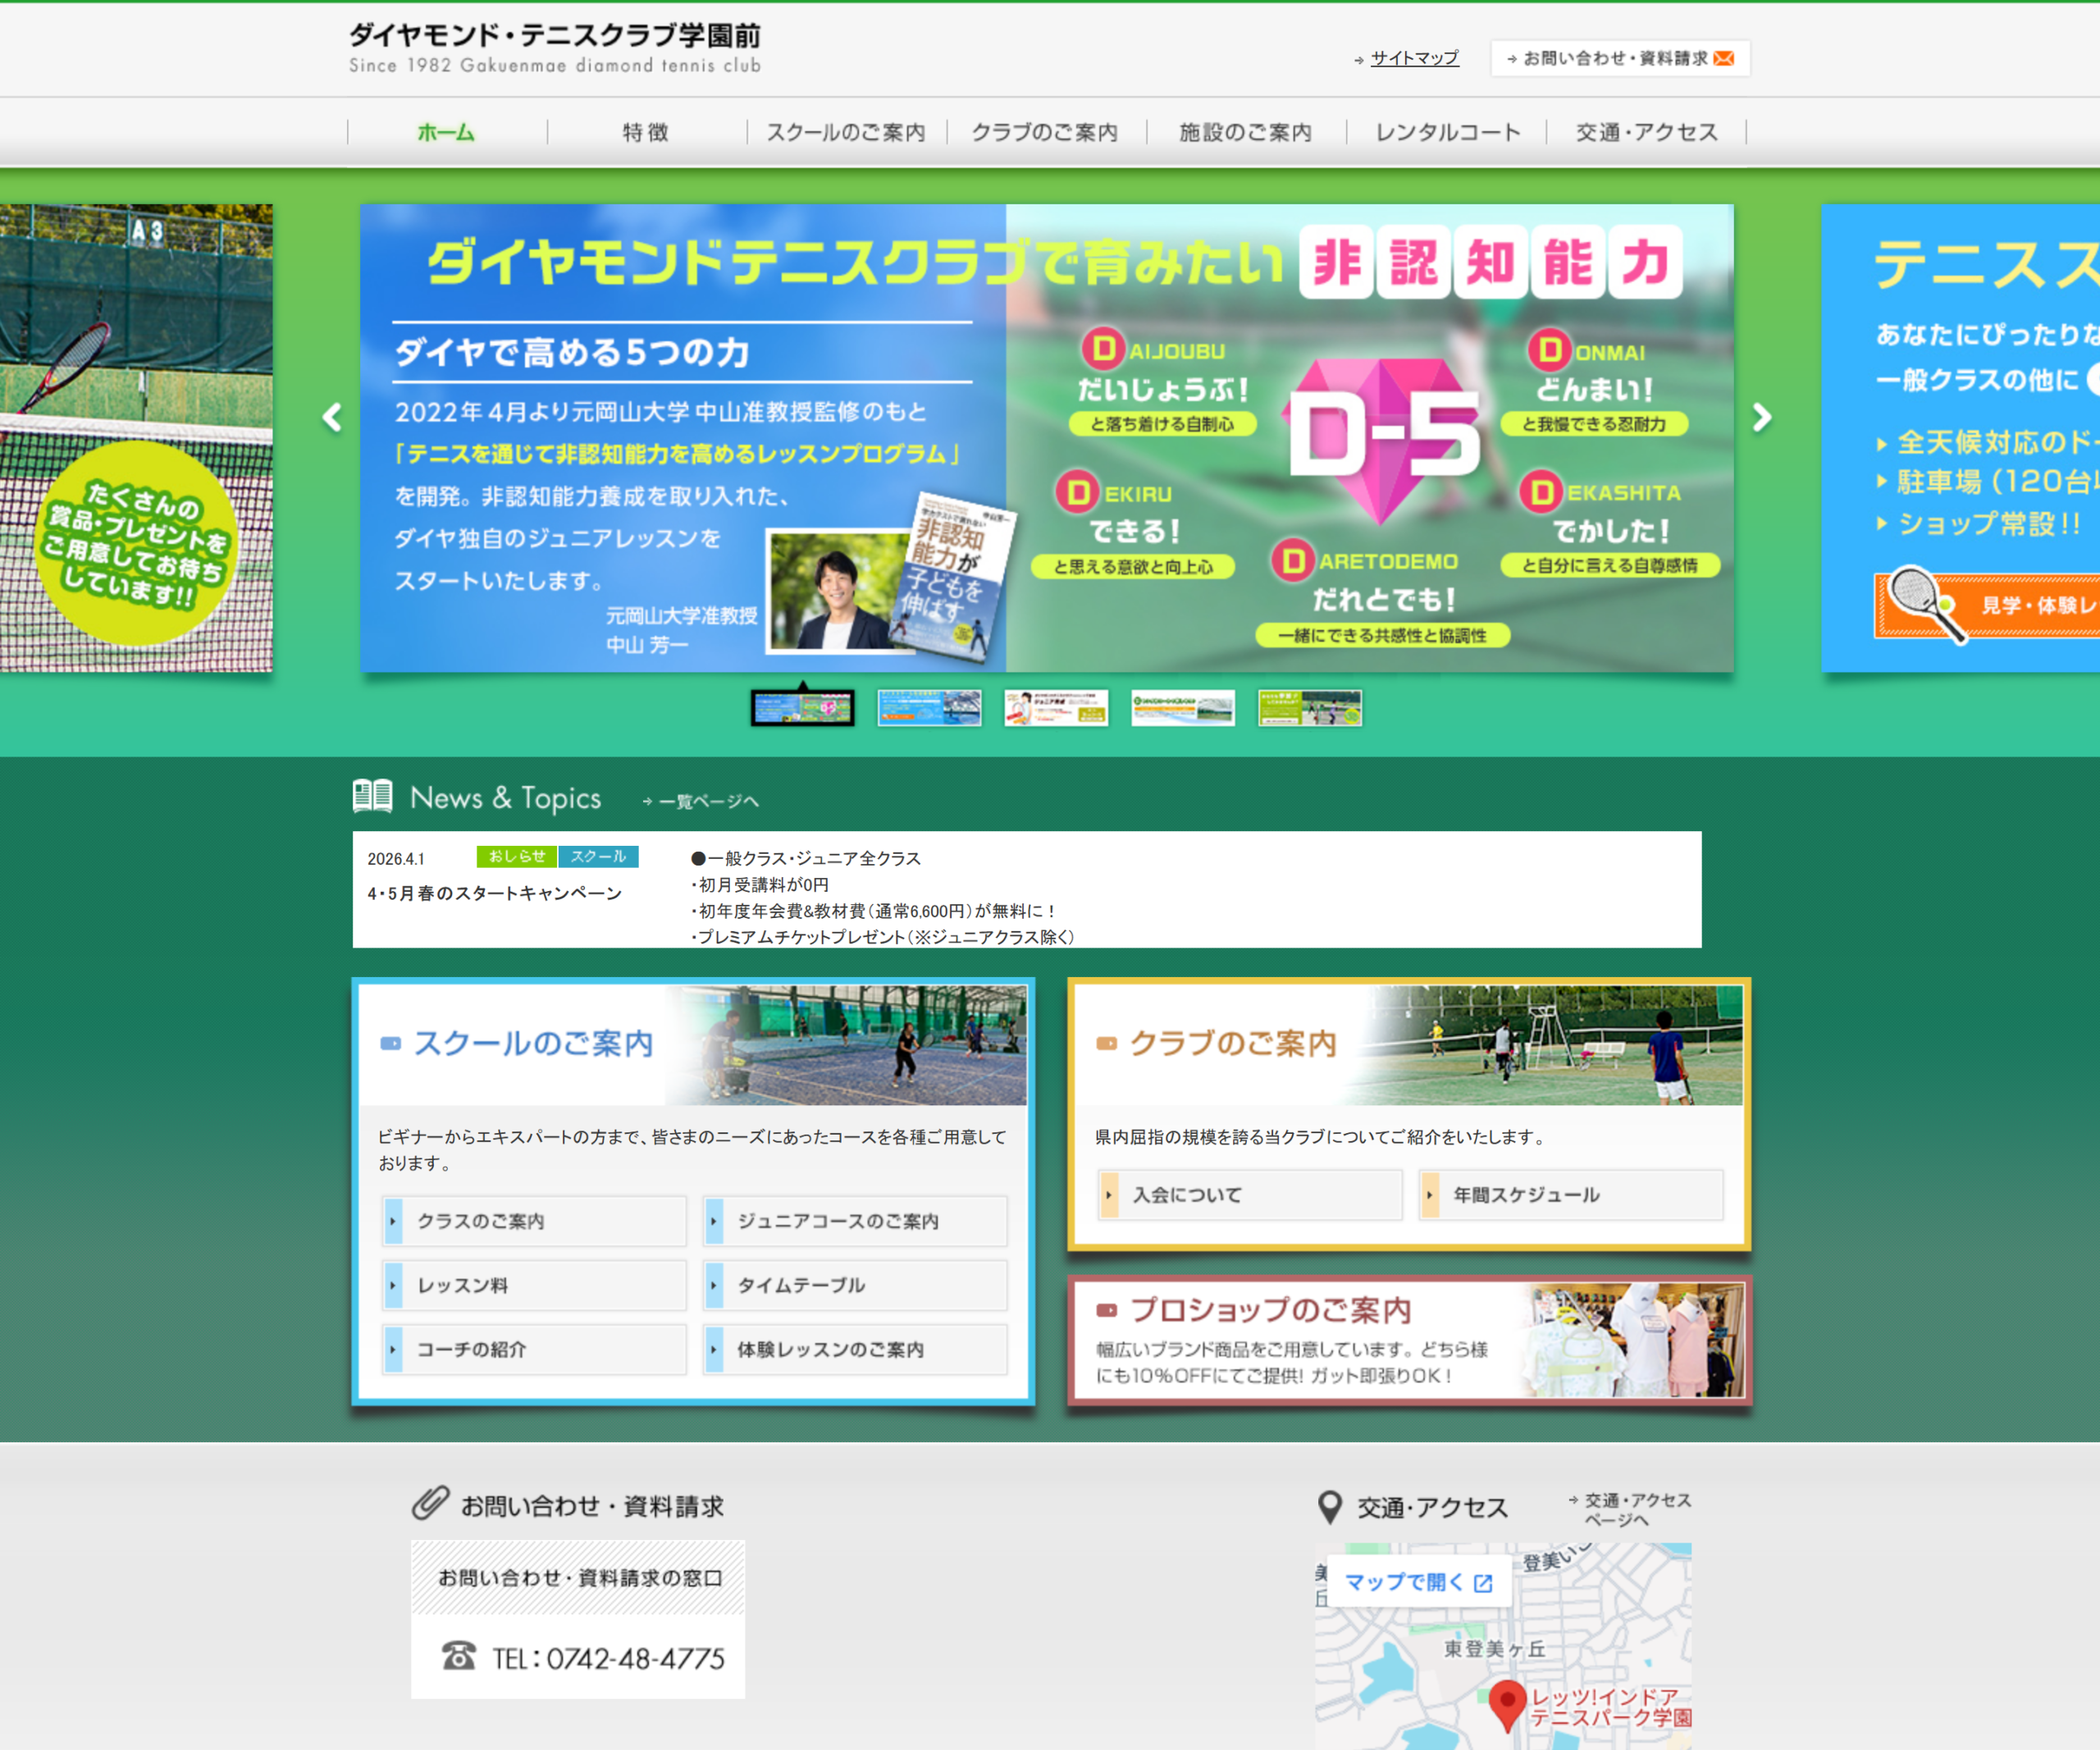This screenshot has width=2100, height=1750.
Task: Click the ダイヤモンド・テニスクラブ学園前 site logo
Action: coord(555,48)
